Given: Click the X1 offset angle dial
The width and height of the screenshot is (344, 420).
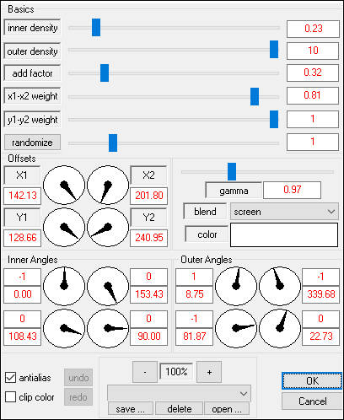Looking at the screenshot, I should tap(64, 185).
